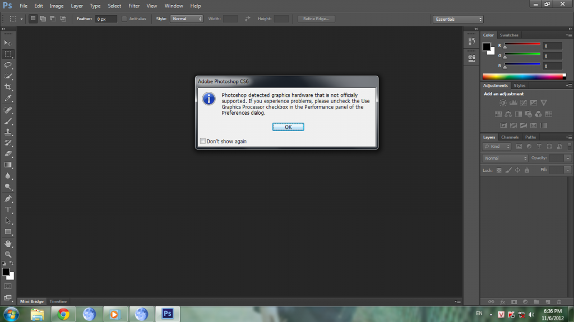Add a Vibrance adjustment
This screenshot has height=322, width=574.
point(544,103)
